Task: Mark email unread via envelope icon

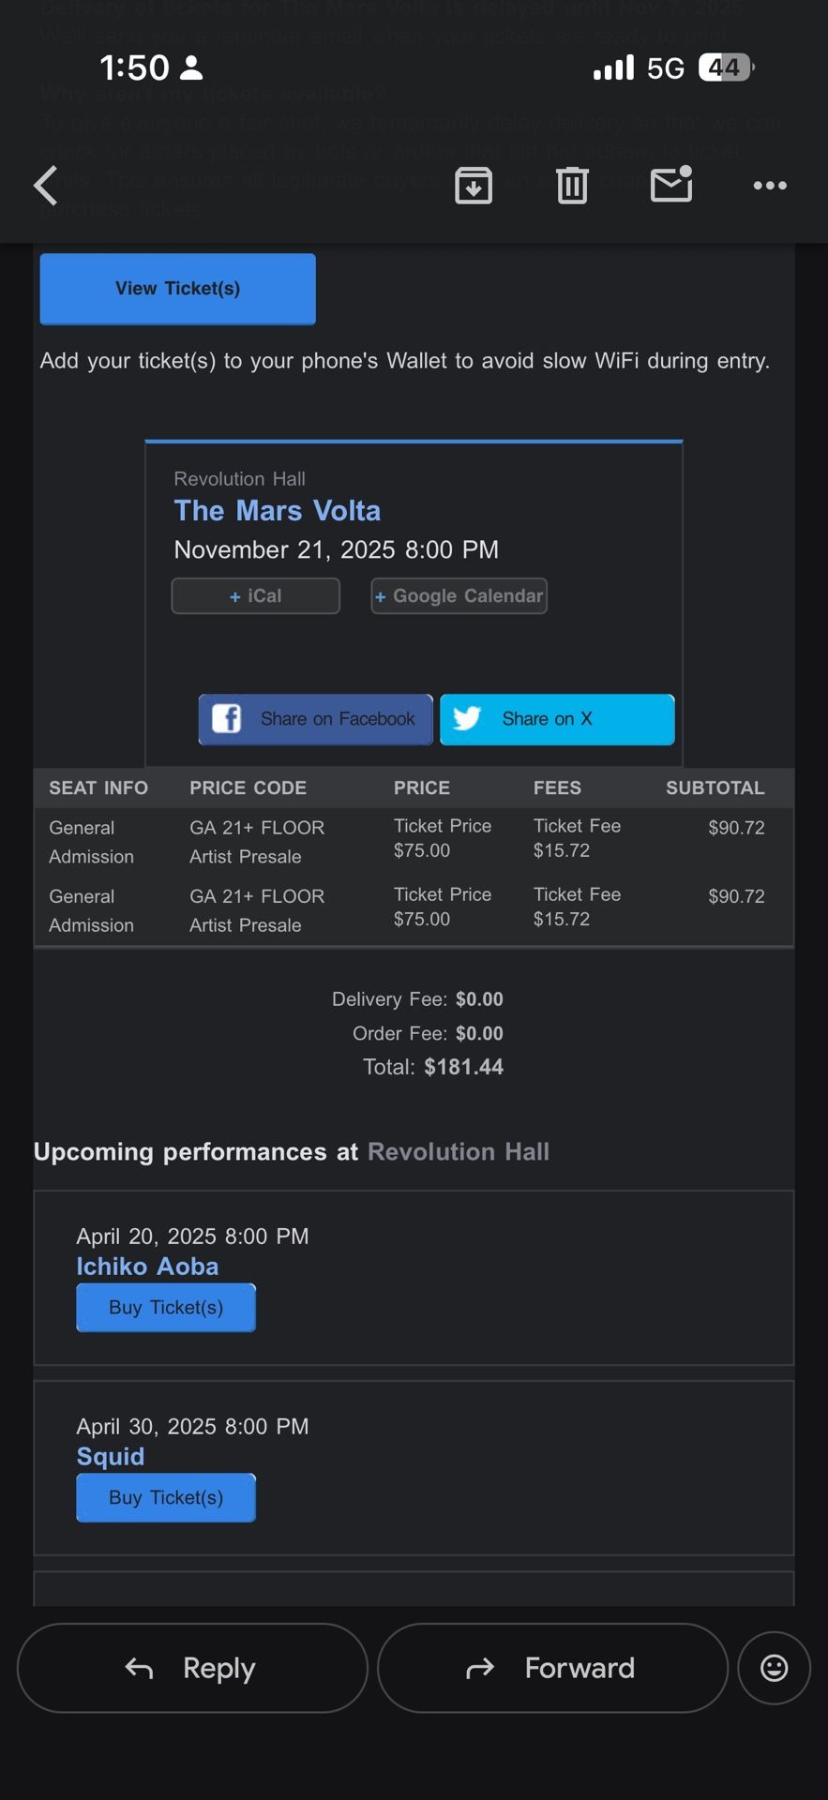Action: [x=671, y=185]
